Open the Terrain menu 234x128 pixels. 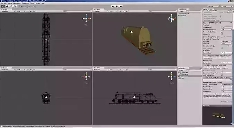(32, 3)
